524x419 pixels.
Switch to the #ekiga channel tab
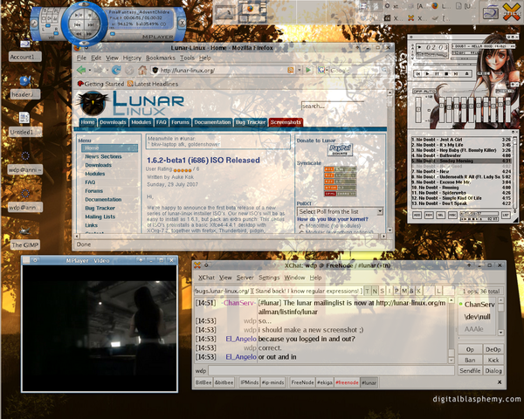(324, 382)
